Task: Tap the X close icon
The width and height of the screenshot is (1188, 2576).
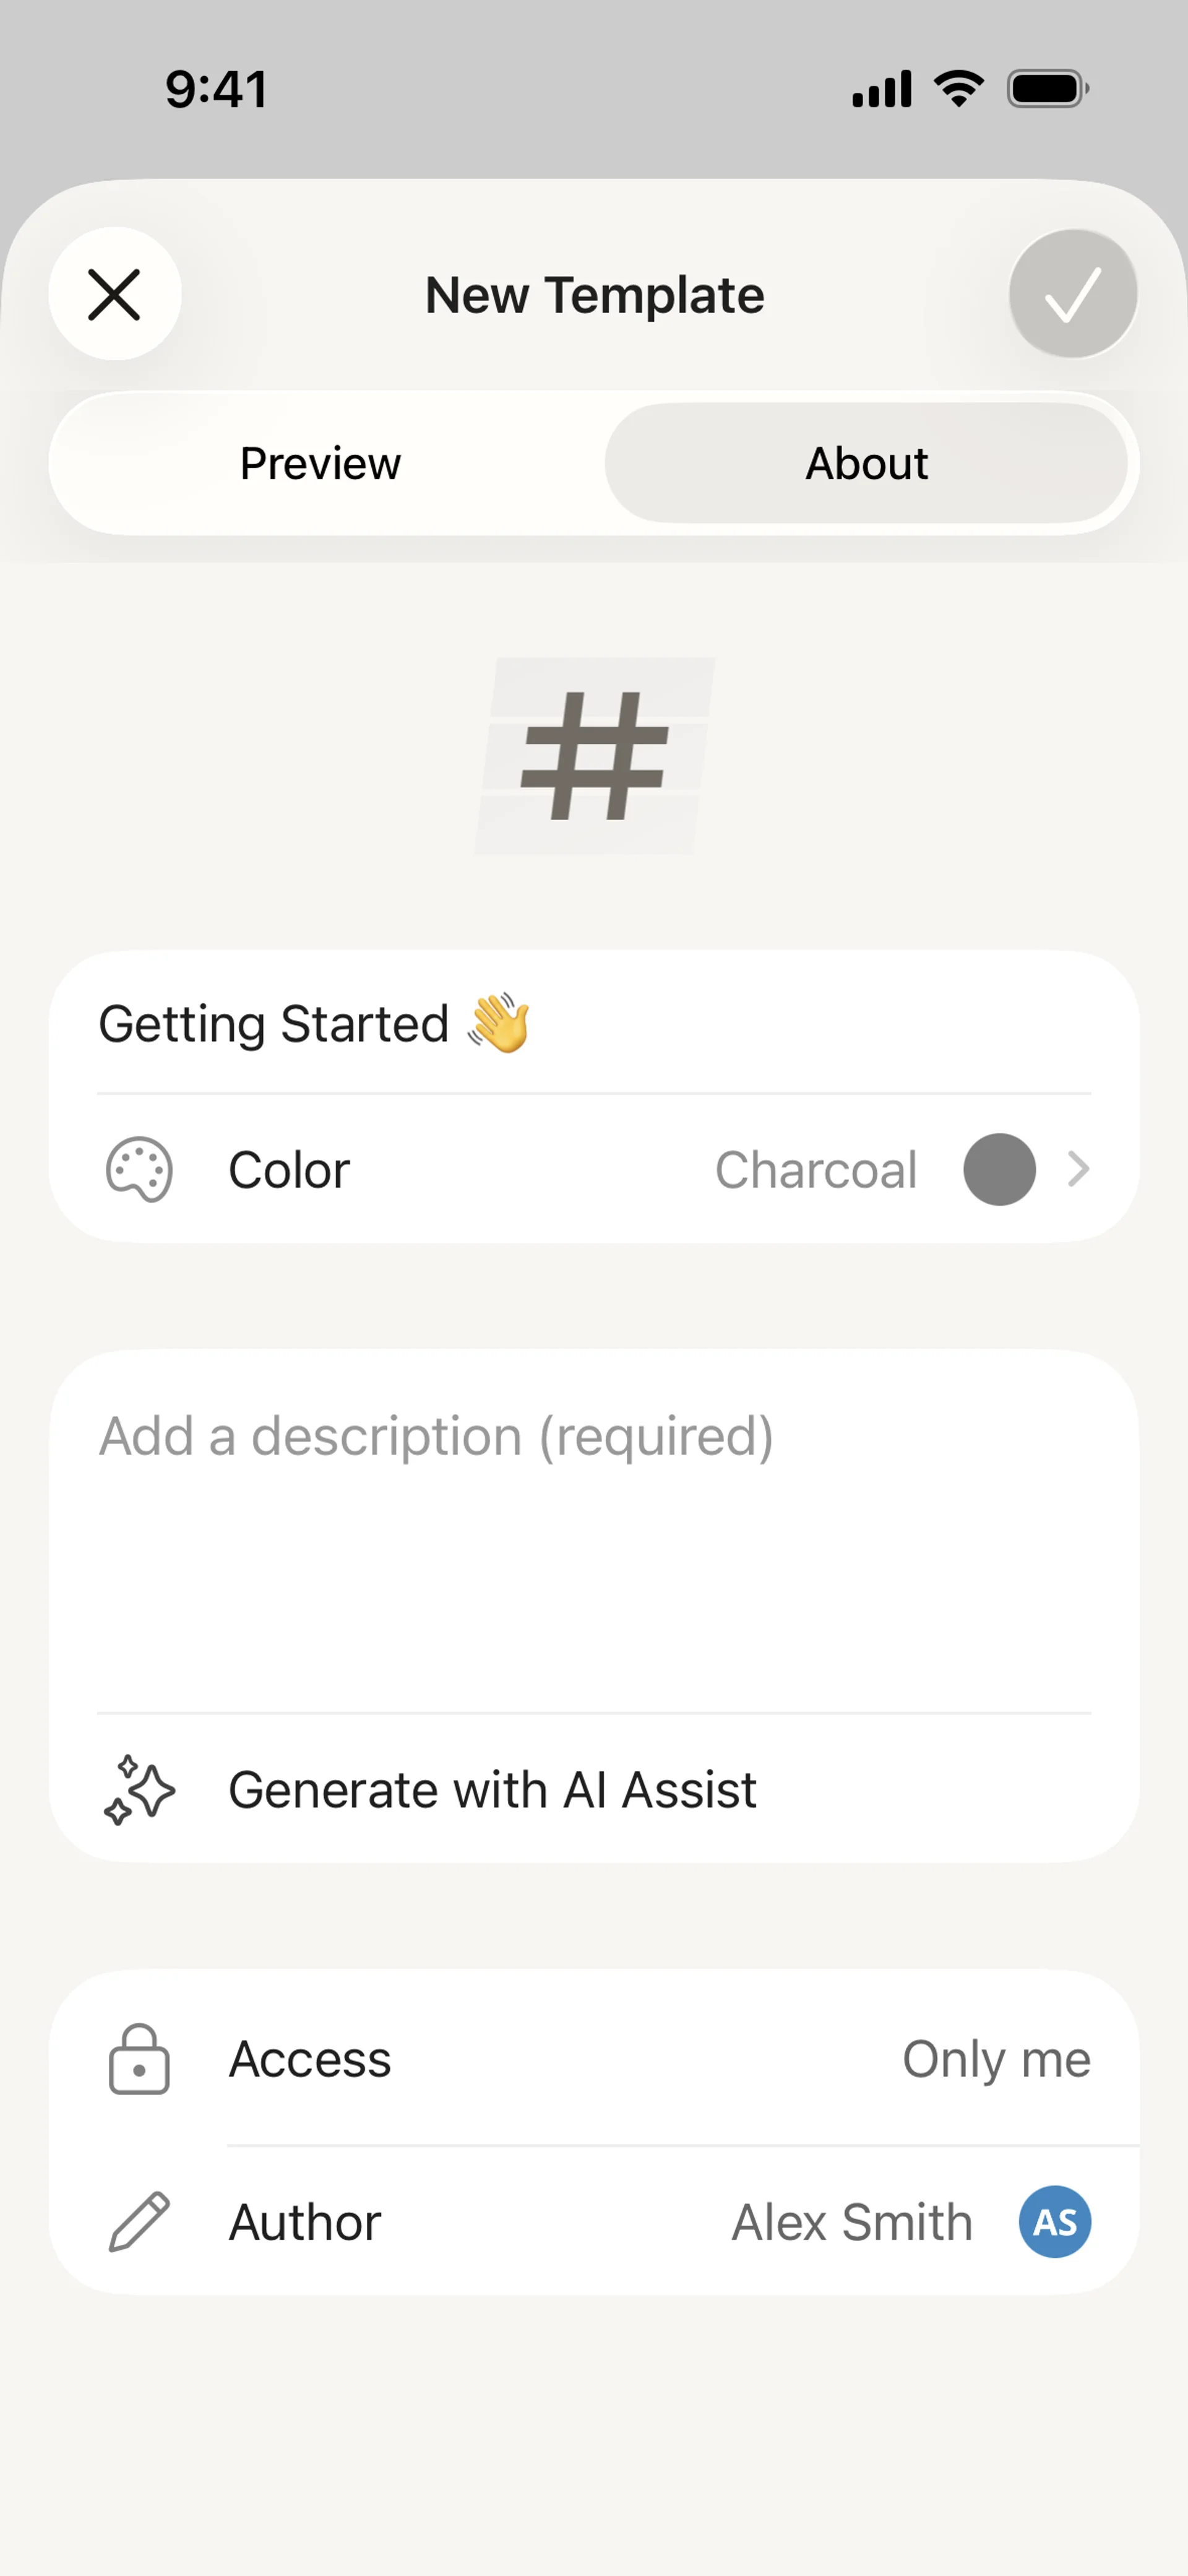Action: tap(115, 294)
